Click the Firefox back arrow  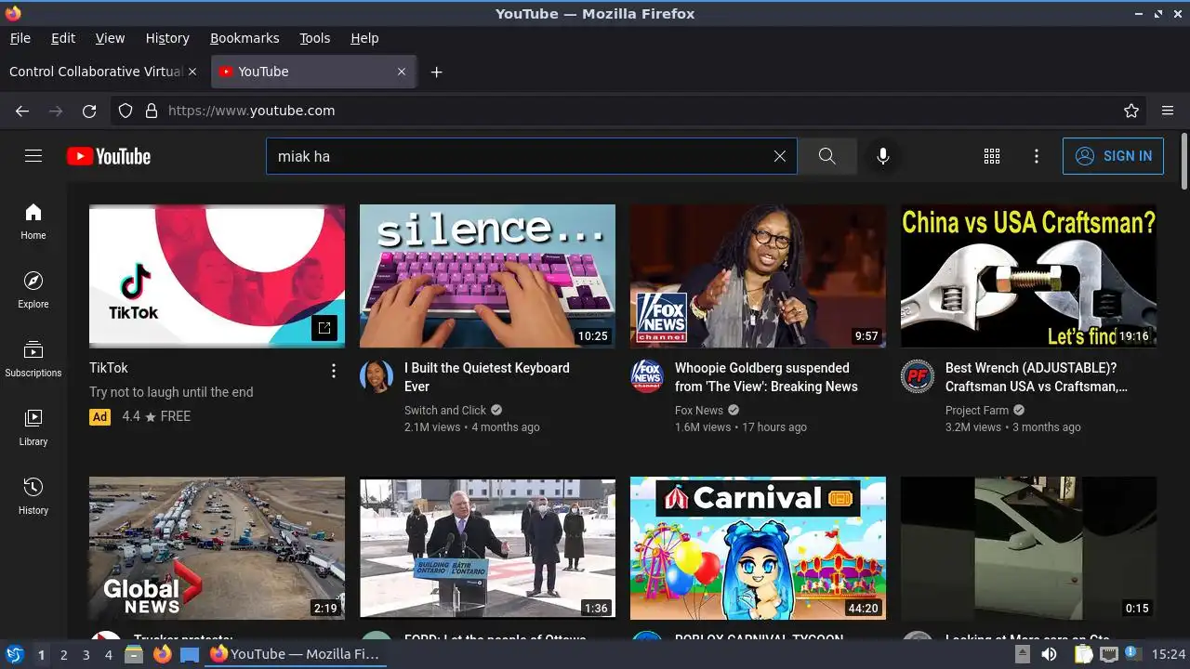[22, 111]
